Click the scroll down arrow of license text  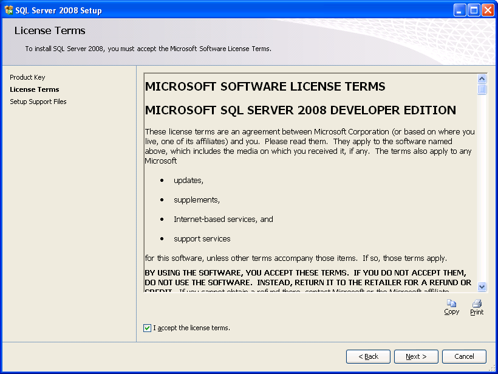(x=482, y=286)
